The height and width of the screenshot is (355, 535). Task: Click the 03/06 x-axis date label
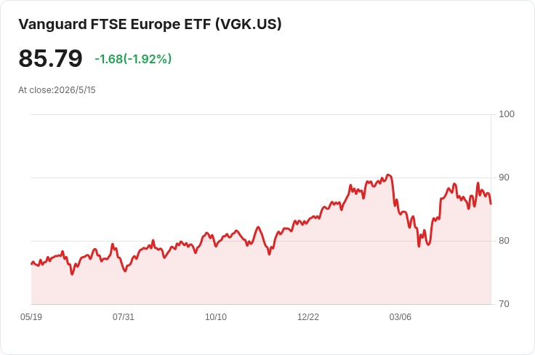tap(401, 317)
